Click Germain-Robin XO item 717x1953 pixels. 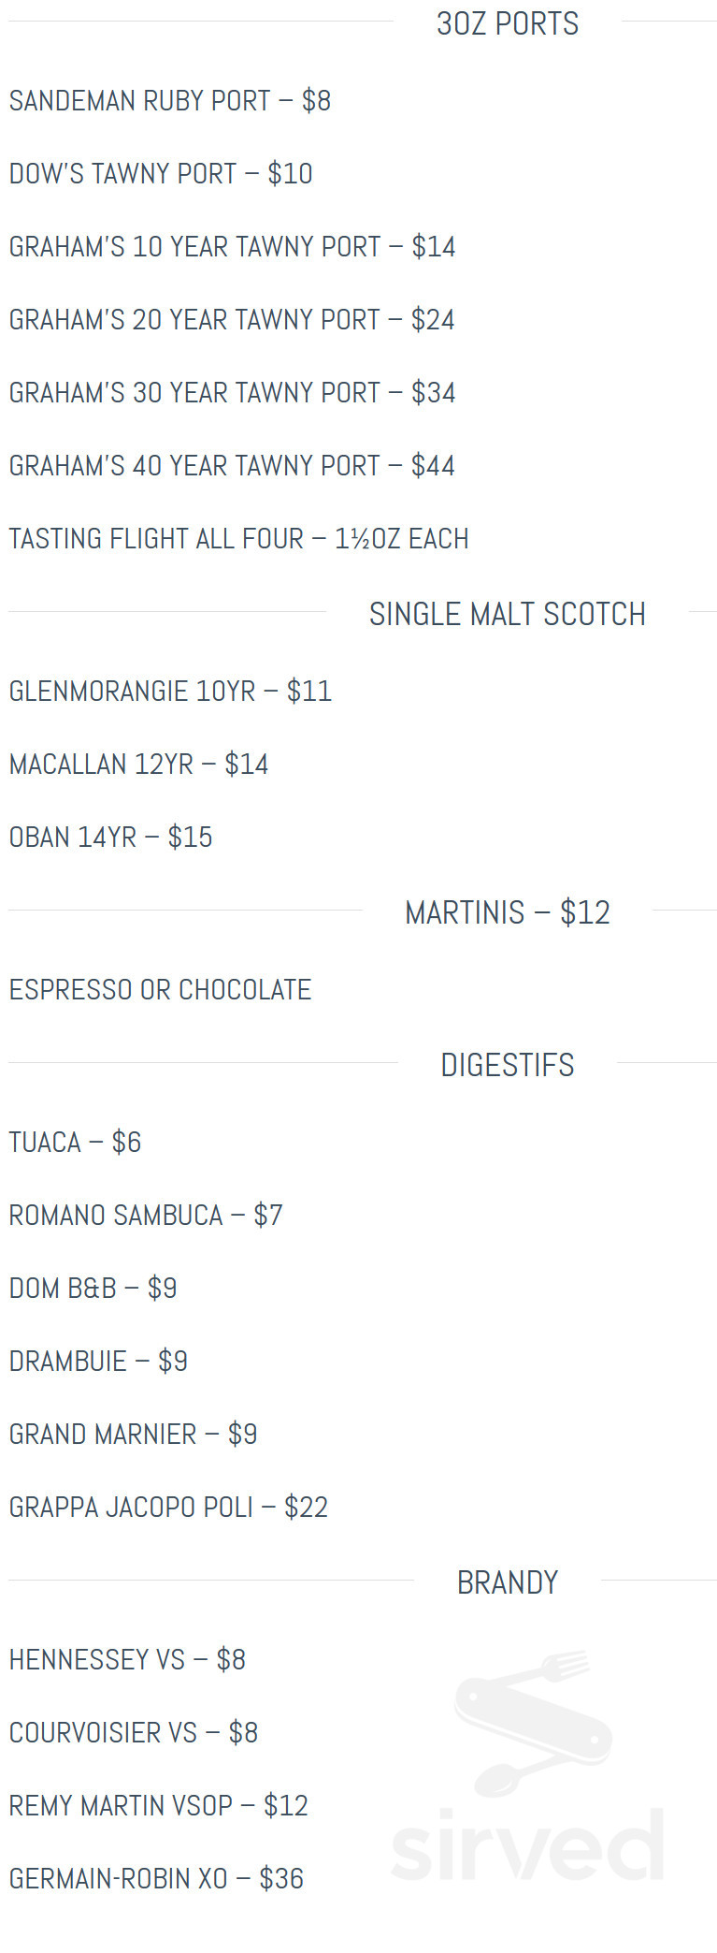point(156,1878)
